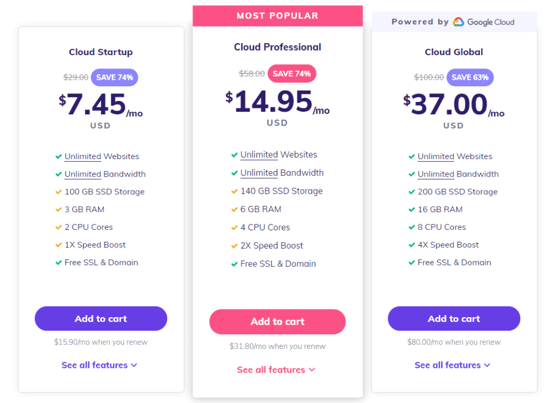
Task: Click Unlimited Websites link in Cloud Startup
Action: pyautogui.click(x=83, y=156)
